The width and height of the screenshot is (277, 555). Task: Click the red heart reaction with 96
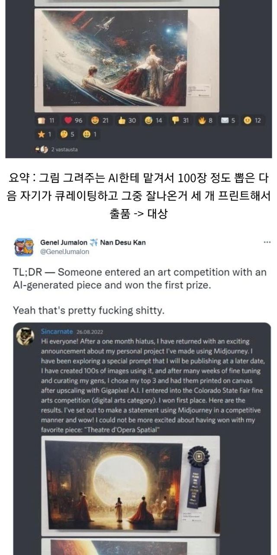(x=71, y=121)
